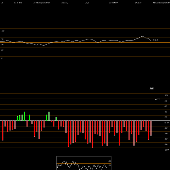Click the SI(TM) header text
This screenshot has width=170, height=170.
point(65,3)
